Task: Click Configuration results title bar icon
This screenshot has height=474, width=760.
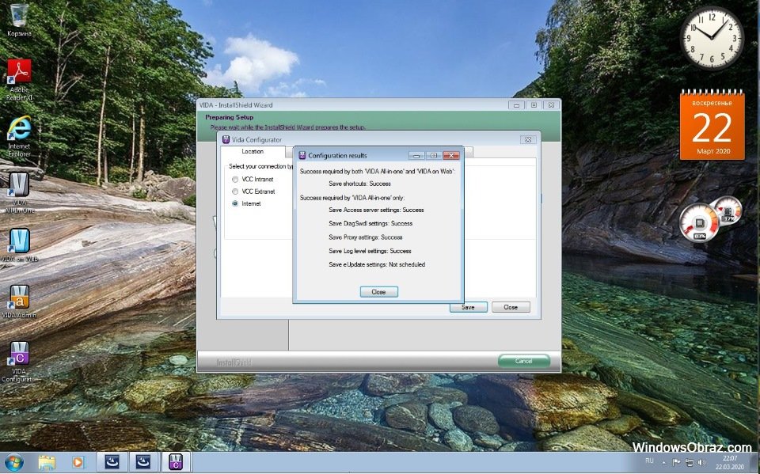Action: (302, 156)
